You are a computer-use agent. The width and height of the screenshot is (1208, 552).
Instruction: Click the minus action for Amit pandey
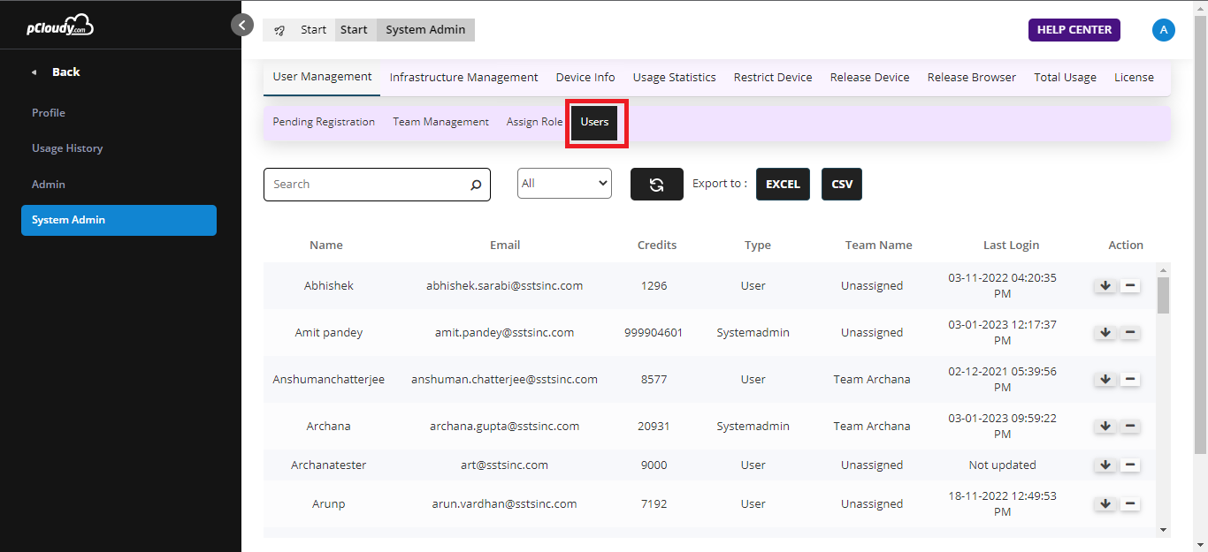[x=1129, y=332]
